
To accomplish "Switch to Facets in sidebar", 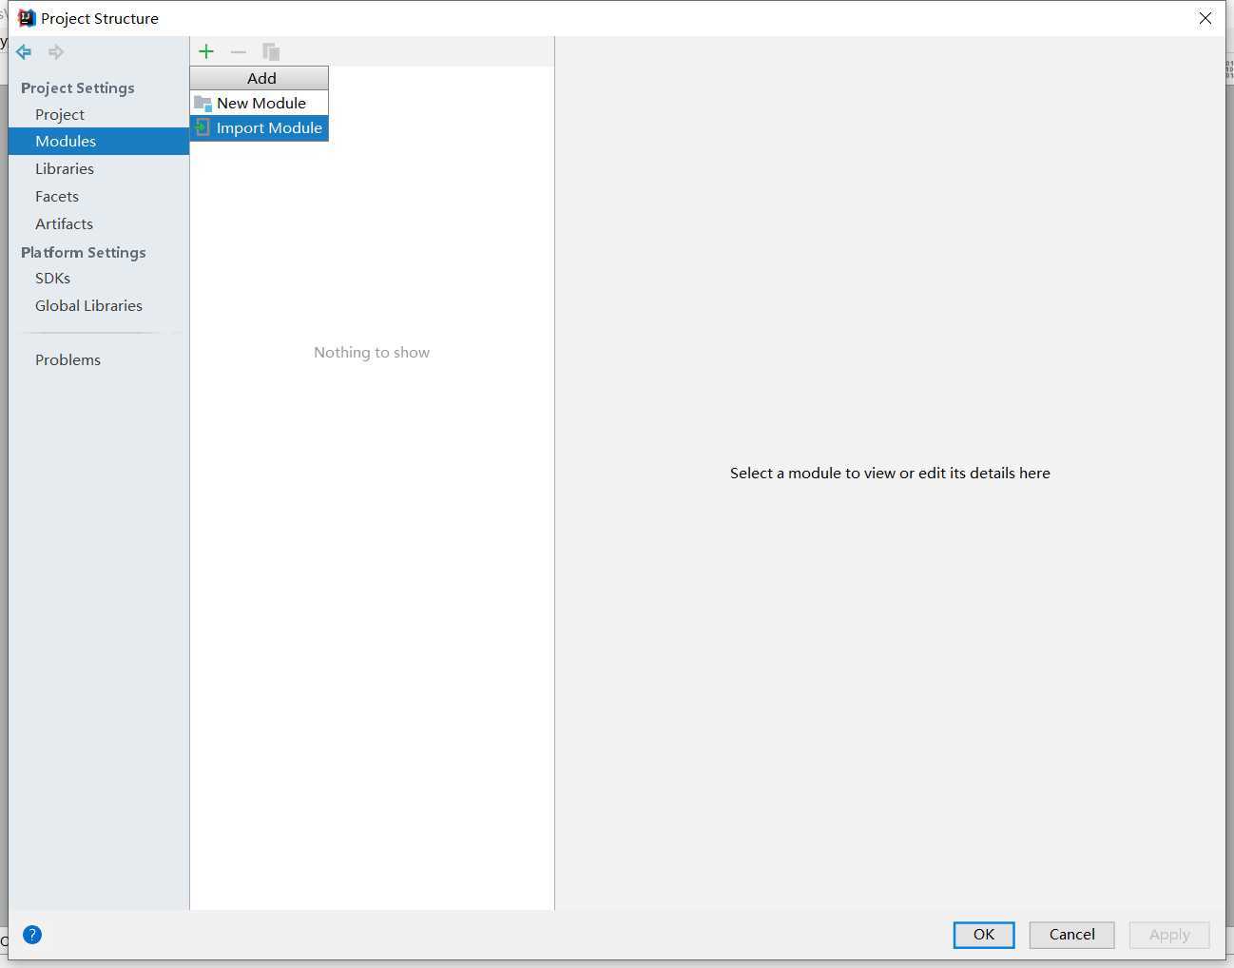I will [57, 196].
